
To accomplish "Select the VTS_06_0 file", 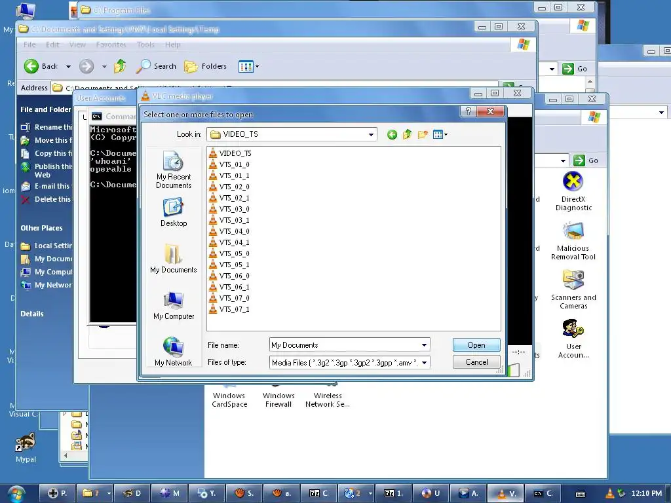I will (x=229, y=276).
